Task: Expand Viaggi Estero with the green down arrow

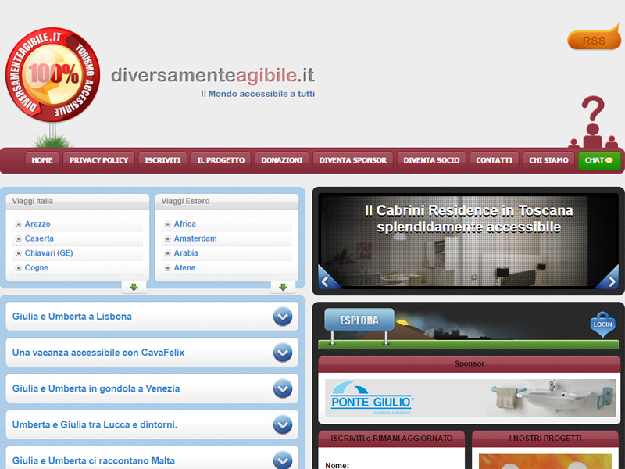Action: point(284,286)
